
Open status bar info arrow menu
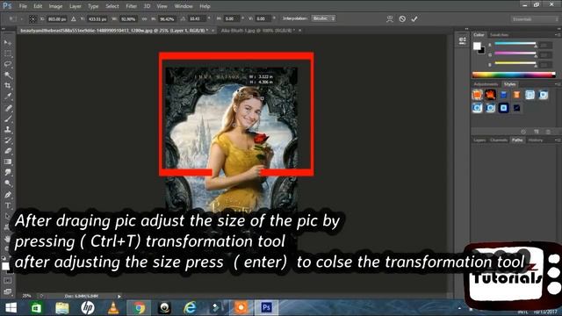119,297
